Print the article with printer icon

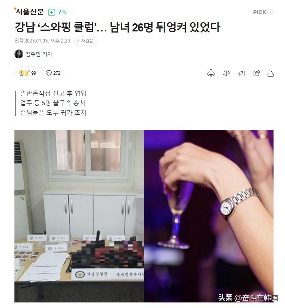(271, 74)
